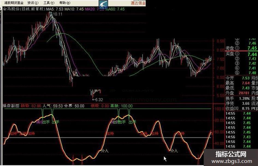Click the 7.00 price axis label

pyautogui.click(x=220, y=68)
